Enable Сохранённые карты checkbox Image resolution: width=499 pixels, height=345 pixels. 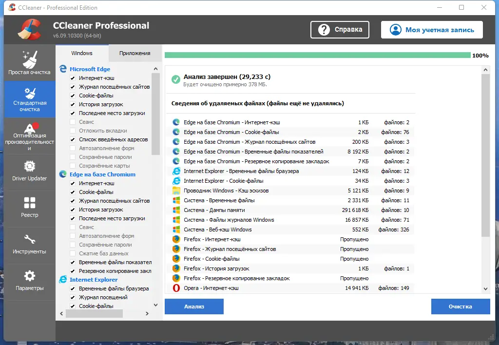[x=73, y=166]
